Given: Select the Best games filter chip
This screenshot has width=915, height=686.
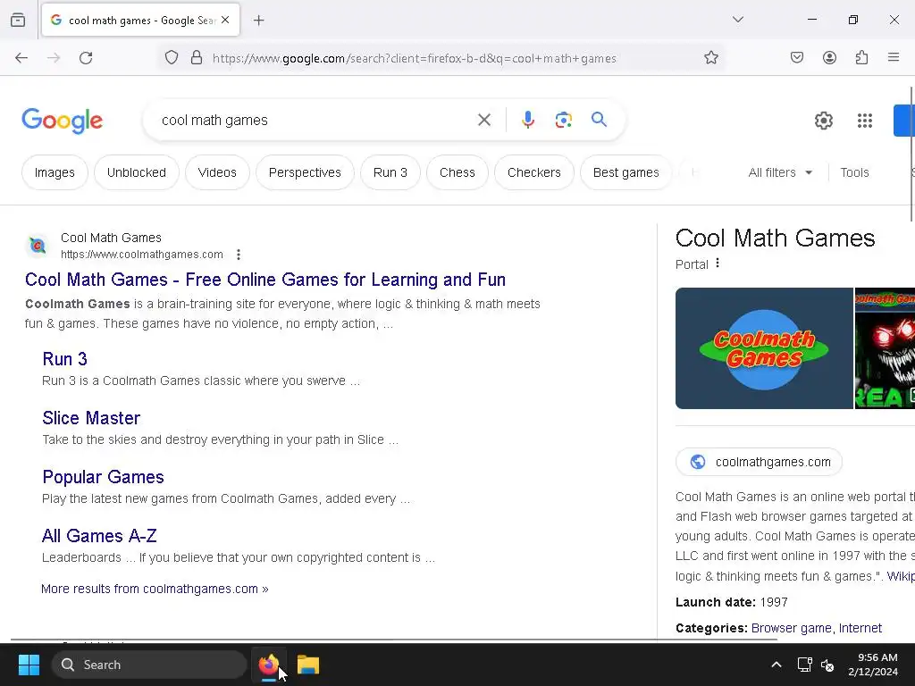Looking at the screenshot, I should (x=626, y=172).
